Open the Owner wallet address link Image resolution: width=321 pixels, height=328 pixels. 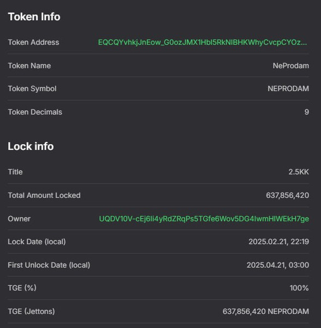(204, 219)
